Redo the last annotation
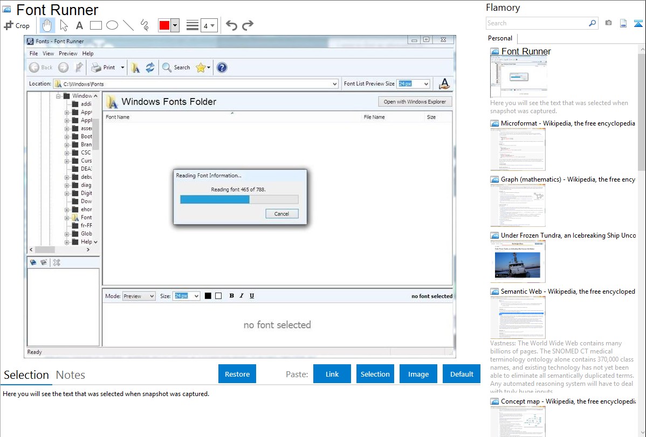Image resolution: width=646 pixels, height=437 pixels. [248, 25]
